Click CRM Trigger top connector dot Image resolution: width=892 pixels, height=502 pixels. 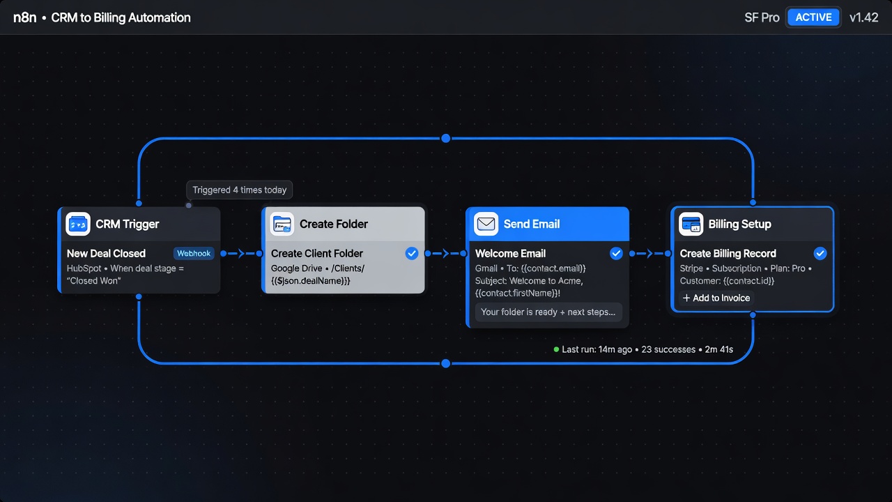click(x=139, y=204)
